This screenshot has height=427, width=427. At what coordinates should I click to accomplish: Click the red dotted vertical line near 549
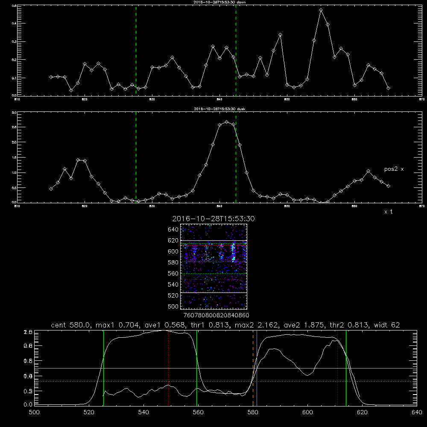pos(169,368)
